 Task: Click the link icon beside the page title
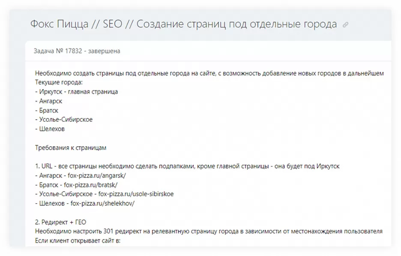[x=345, y=25]
